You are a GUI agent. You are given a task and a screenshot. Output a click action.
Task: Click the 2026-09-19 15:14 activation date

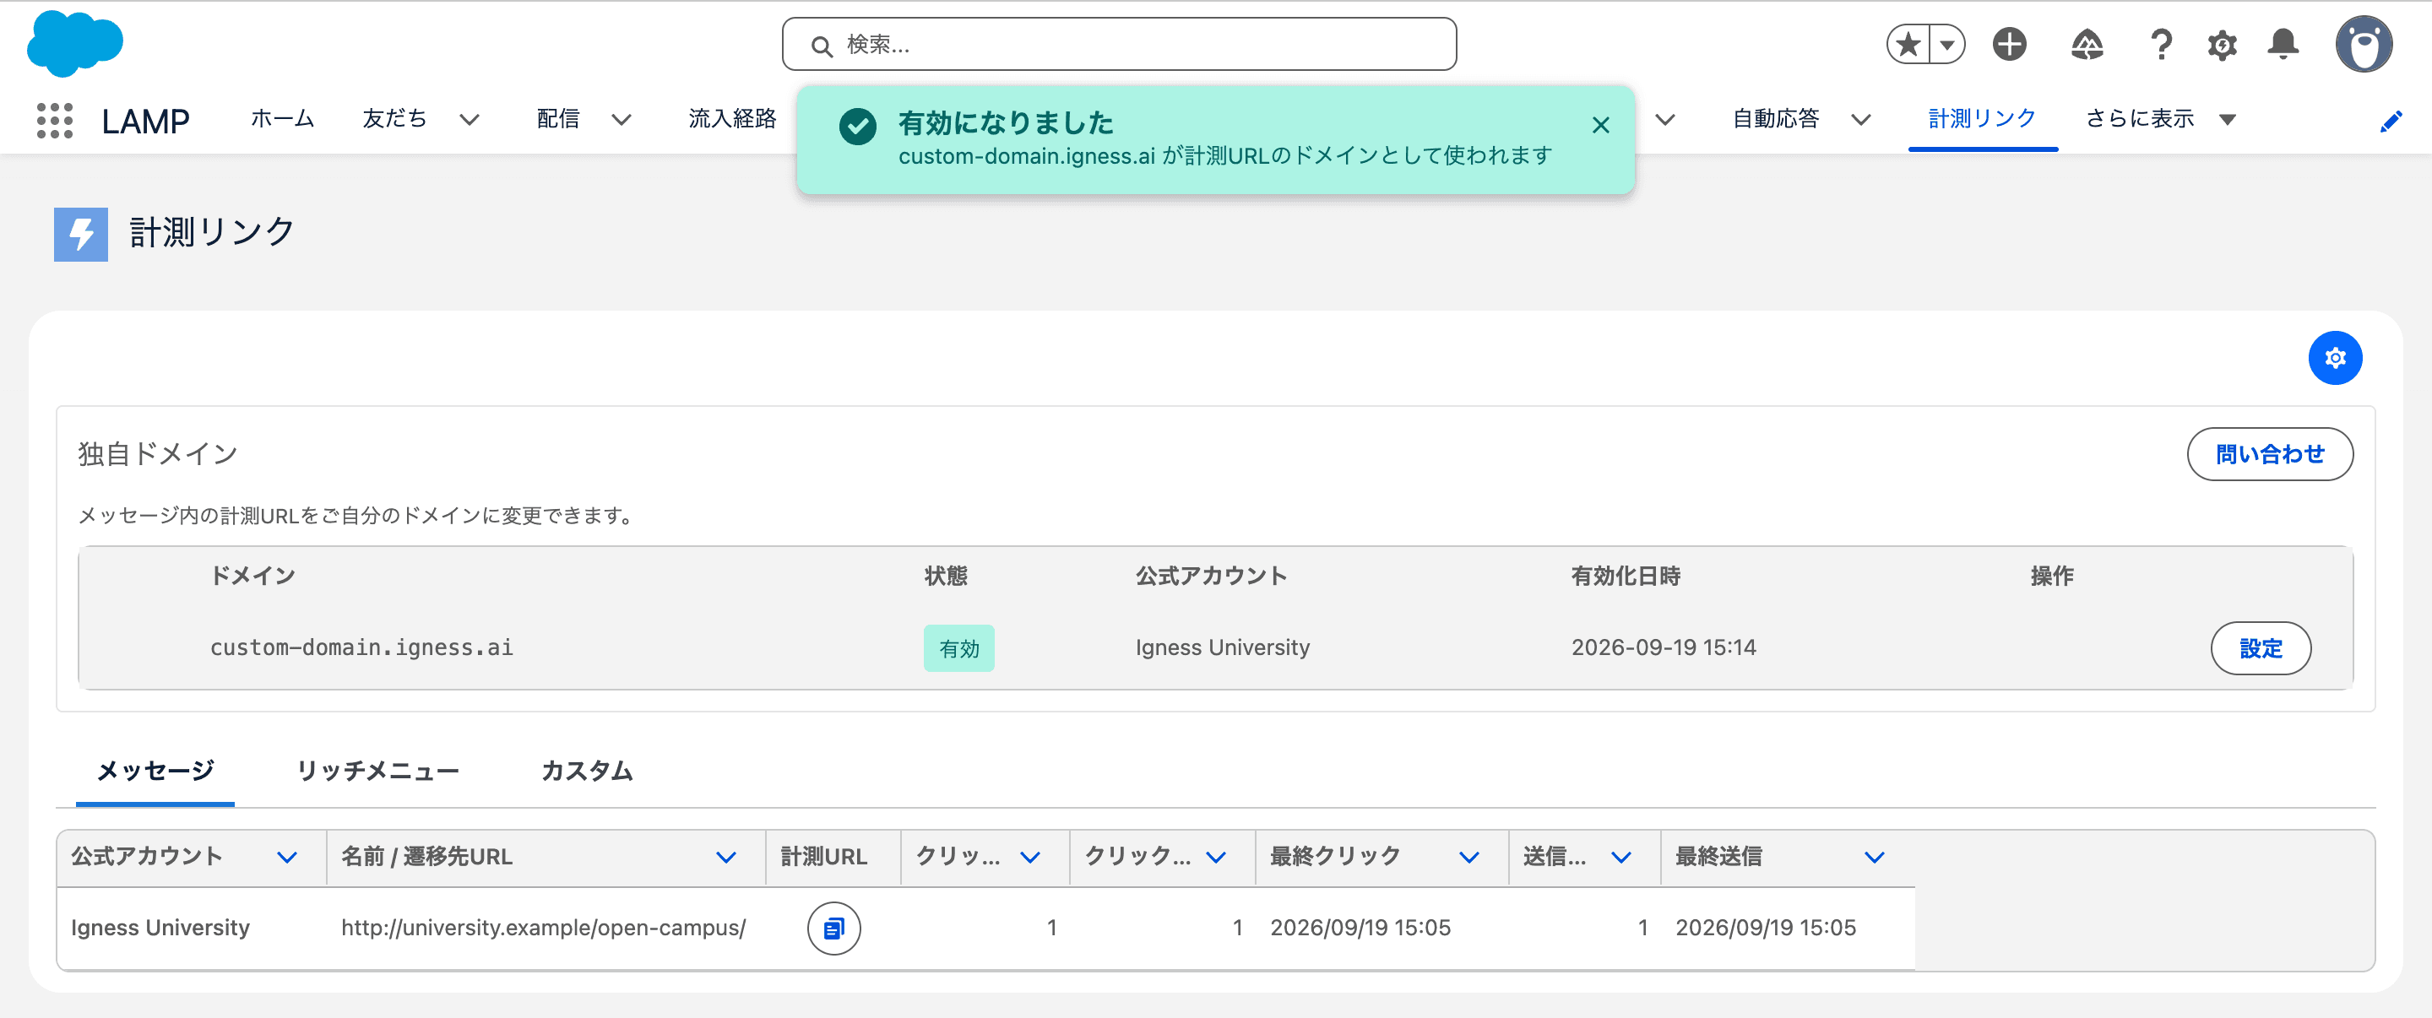(x=1664, y=648)
